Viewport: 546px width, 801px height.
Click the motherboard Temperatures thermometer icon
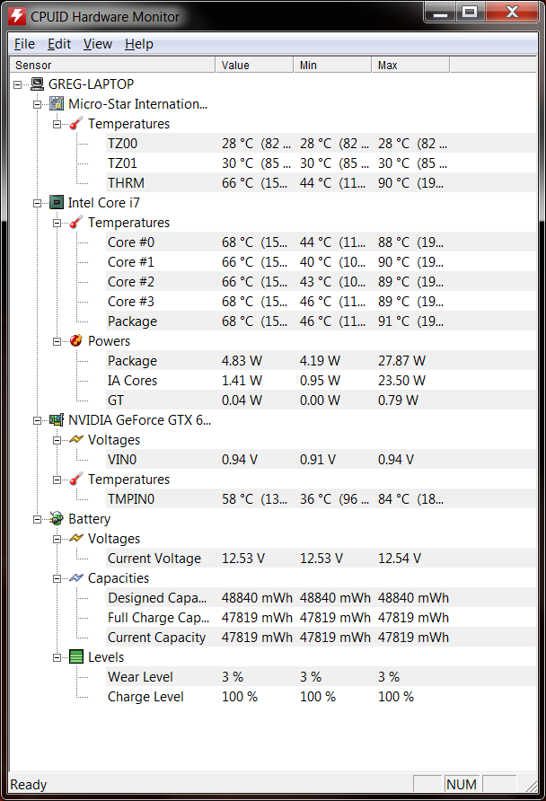[76, 124]
